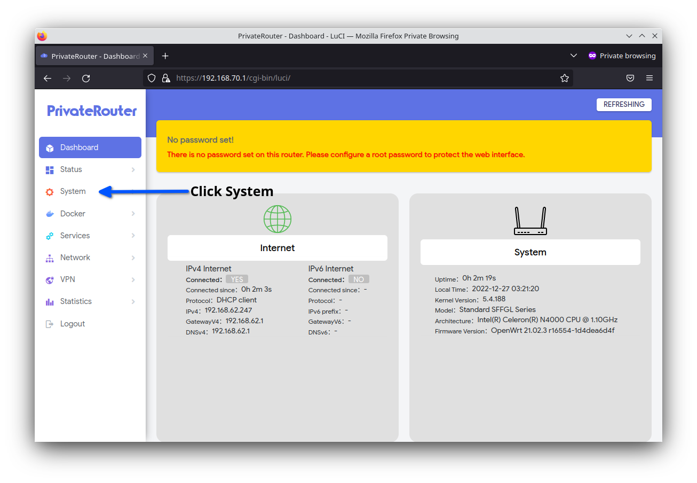Open the Status menu item
697x483 pixels.
click(x=90, y=169)
